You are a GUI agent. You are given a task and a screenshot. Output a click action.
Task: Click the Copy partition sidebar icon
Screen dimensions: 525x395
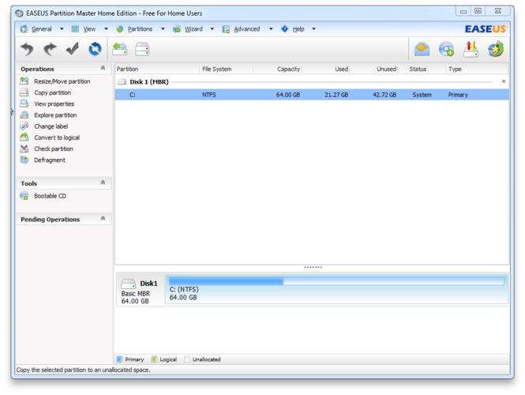tap(24, 92)
